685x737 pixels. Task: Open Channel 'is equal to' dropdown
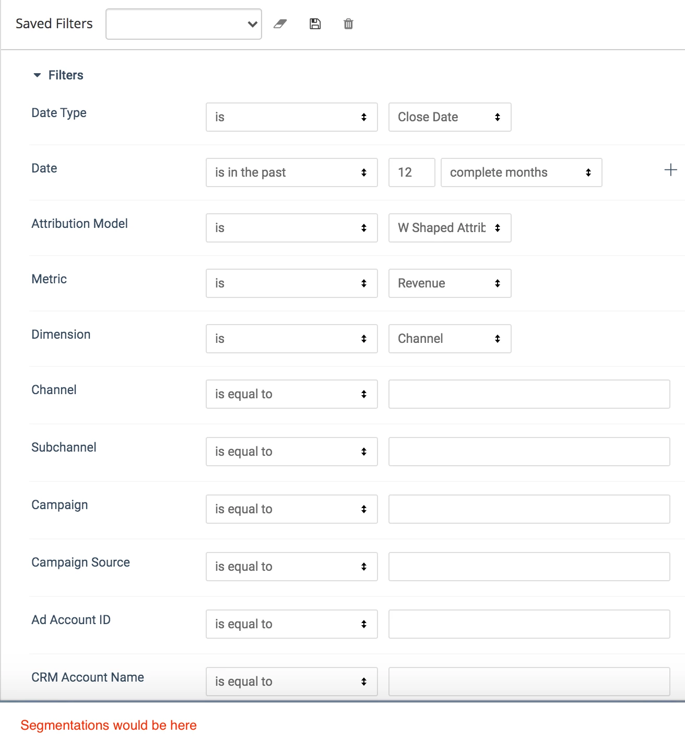coord(292,394)
